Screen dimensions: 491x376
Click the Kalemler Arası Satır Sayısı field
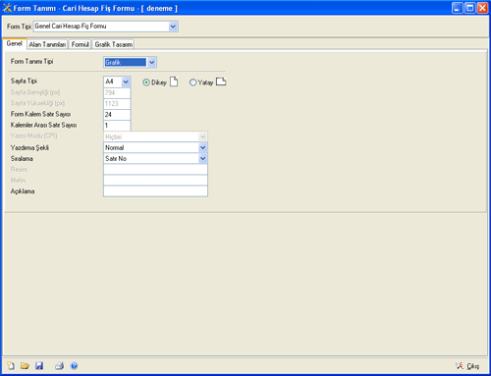(x=117, y=126)
